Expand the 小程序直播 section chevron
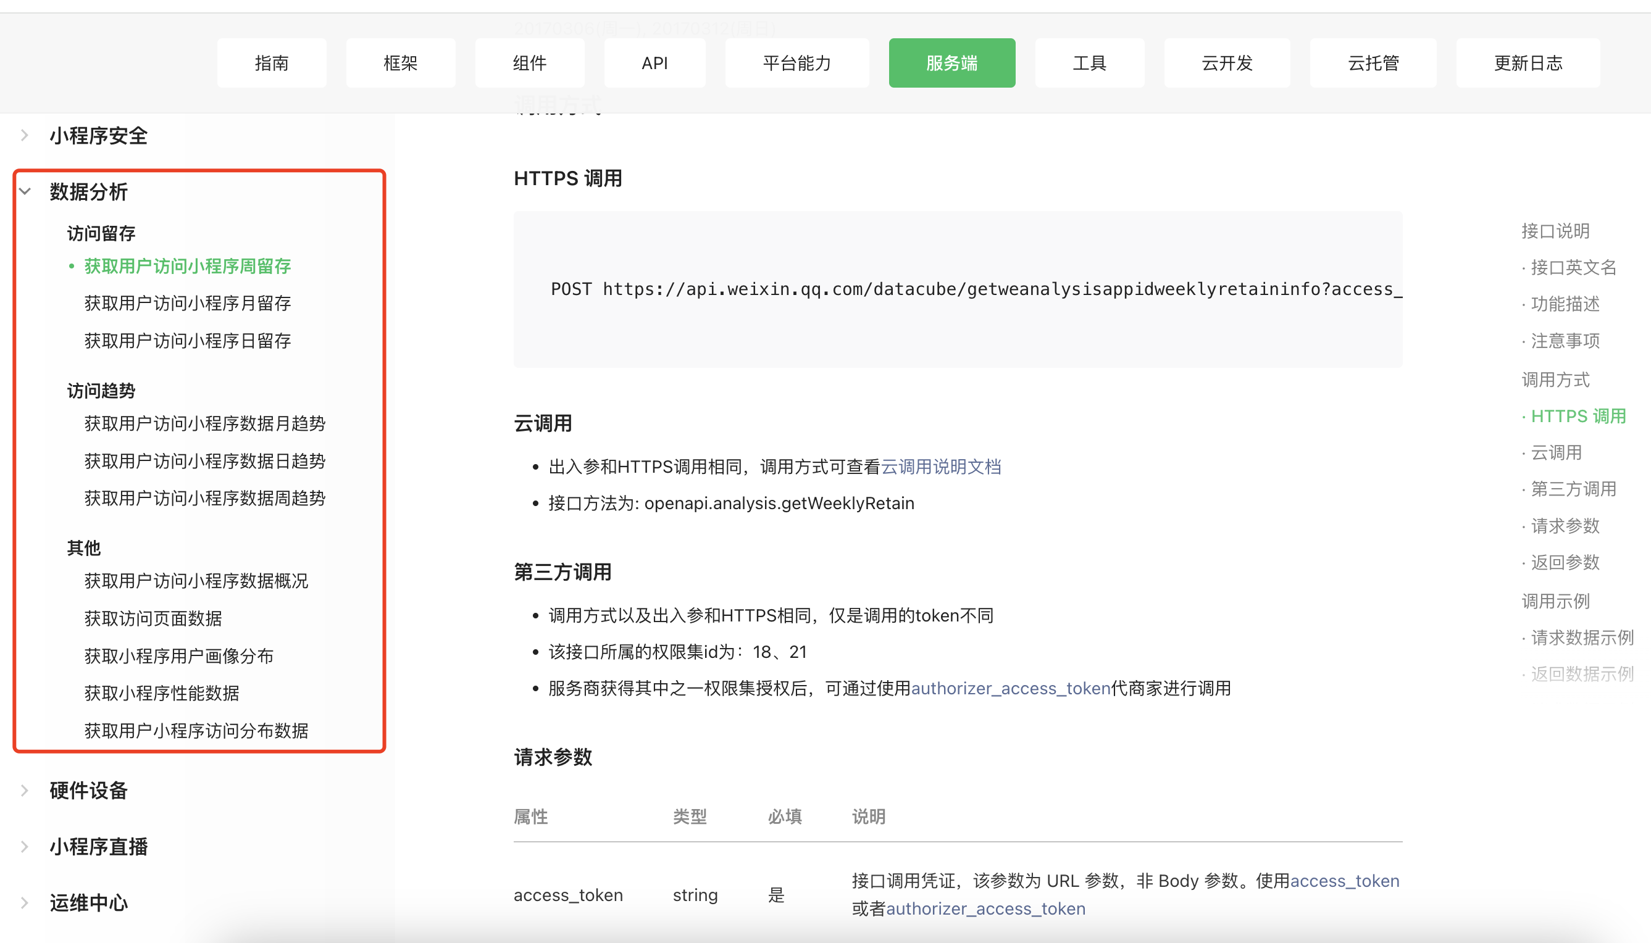Viewport: 1651px width, 943px height. tap(25, 847)
